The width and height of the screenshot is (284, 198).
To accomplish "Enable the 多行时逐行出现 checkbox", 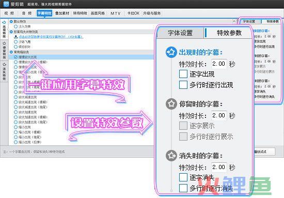I will click(183, 85).
